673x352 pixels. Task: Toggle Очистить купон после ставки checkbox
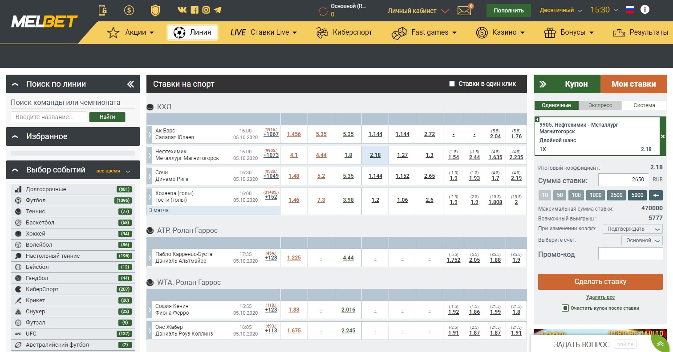click(565, 308)
